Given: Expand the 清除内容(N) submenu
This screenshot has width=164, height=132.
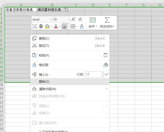Looking at the screenshot, I should 47,89.
